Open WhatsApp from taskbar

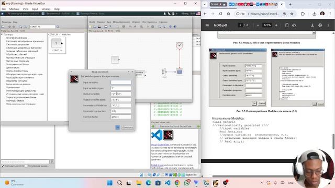coord(187,183)
